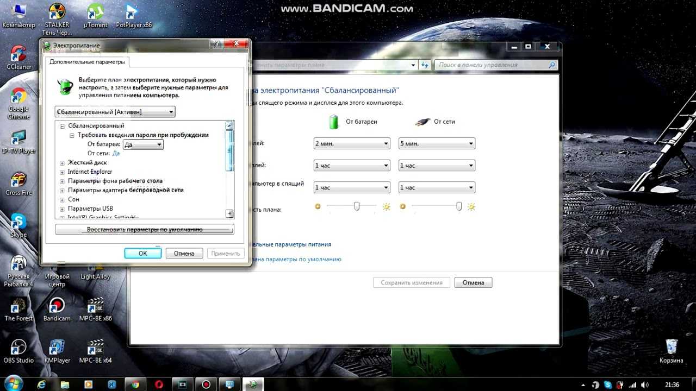Image resolution: width=696 pixels, height=391 pixels.
Task: Open The Forest desktop shortcut
Action: pos(18,309)
